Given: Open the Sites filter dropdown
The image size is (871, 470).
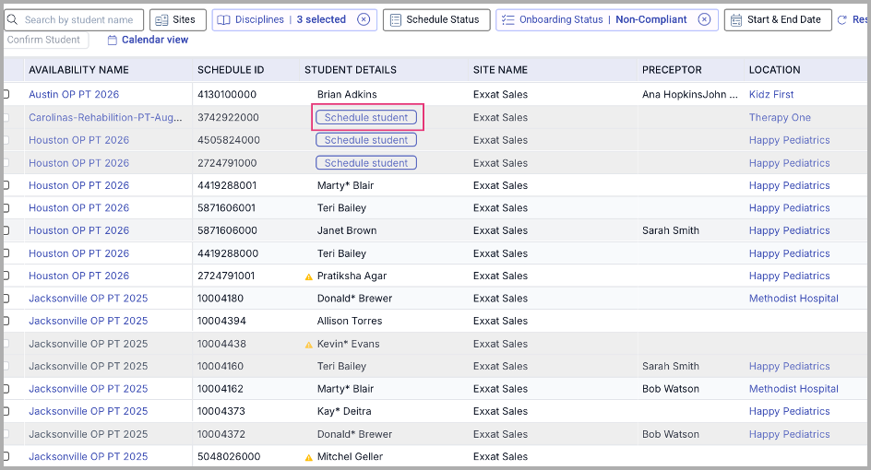Looking at the screenshot, I should (178, 20).
